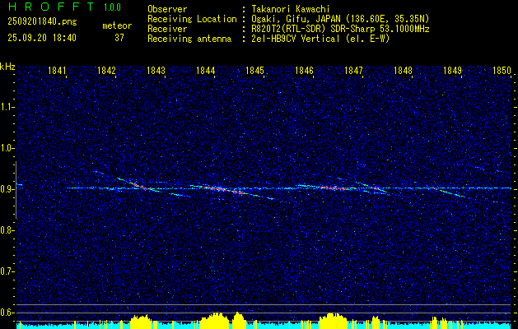Viewport: 518px width, 329px height.
Task: Click the Receiving antenna label
Action: pyautogui.click(x=189, y=39)
